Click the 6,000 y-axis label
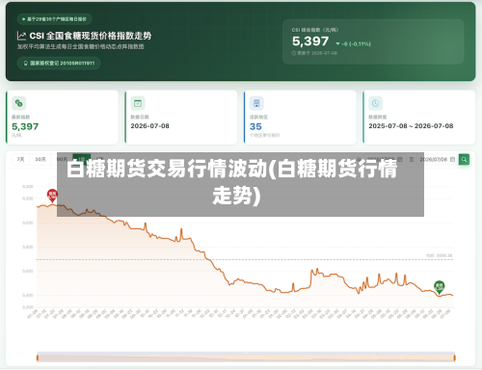This screenshot has height=370, width=482. click(28, 223)
